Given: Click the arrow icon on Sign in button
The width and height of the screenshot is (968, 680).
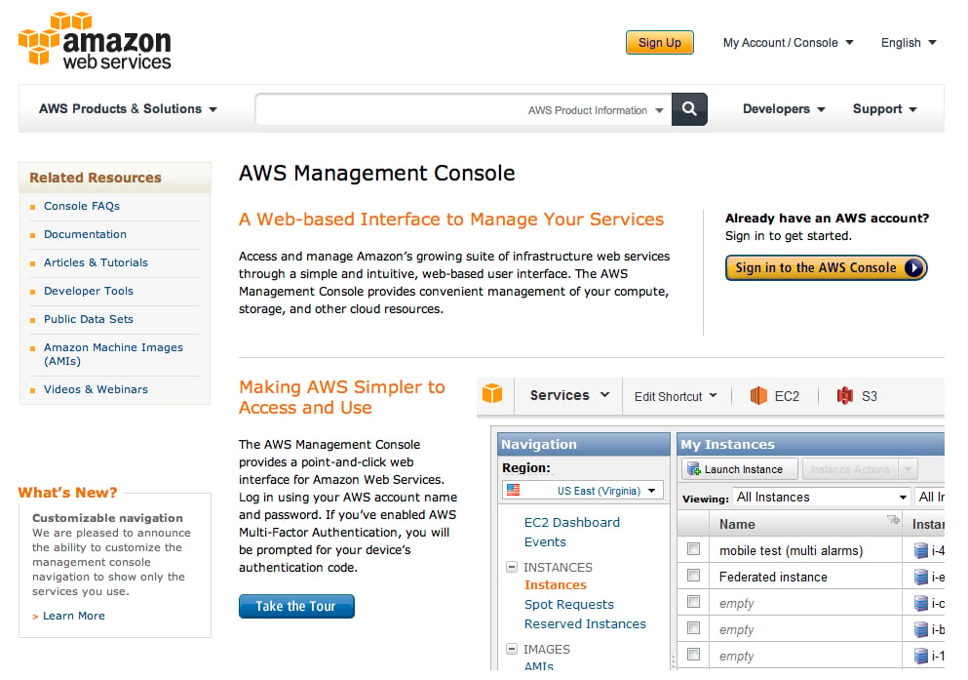Looking at the screenshot, I should (x=913, y=267).
